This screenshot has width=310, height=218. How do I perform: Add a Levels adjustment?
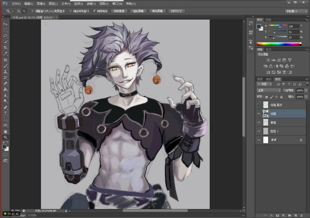click(273, 60)
